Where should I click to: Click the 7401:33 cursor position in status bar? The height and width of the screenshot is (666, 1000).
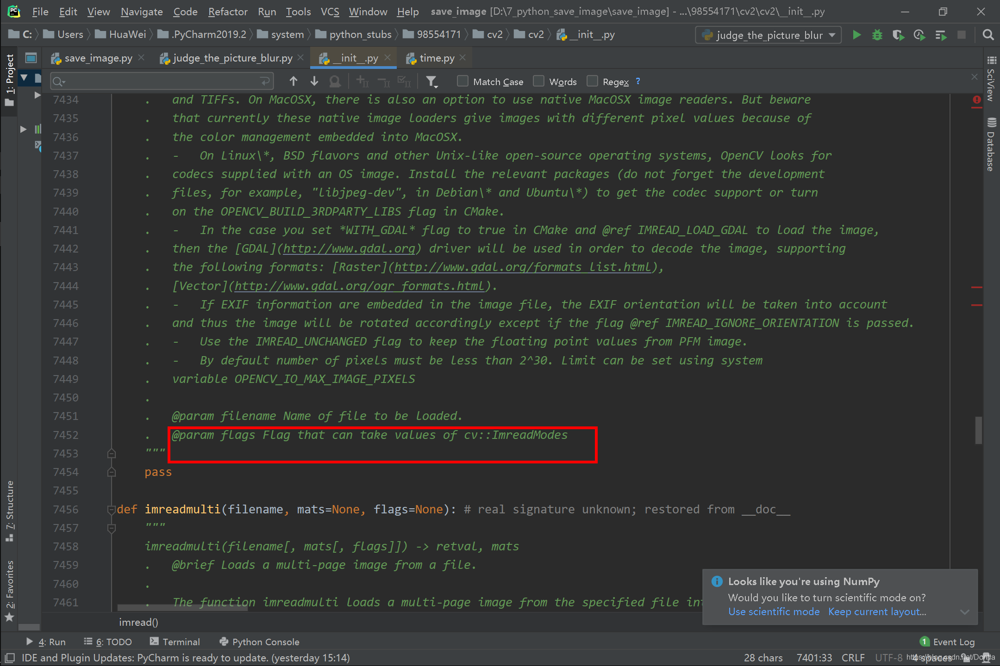click(x=813, y=658)
